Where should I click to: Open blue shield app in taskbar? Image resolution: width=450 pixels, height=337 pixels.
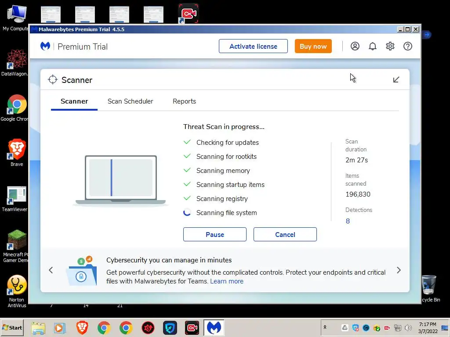pos(170,328)
